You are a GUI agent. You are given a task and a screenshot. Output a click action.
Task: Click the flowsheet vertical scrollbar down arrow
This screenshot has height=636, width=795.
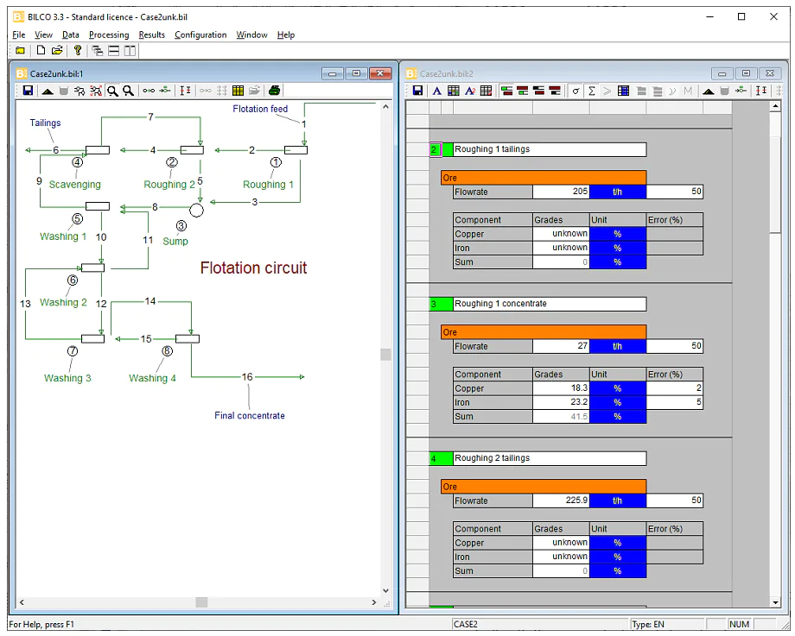pos(386,590)
